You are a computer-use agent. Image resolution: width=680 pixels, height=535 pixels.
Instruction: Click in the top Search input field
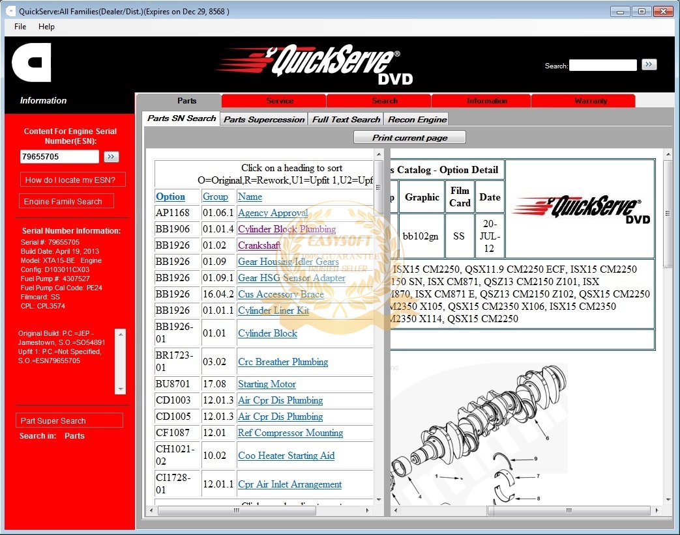(x=603, y=65)
